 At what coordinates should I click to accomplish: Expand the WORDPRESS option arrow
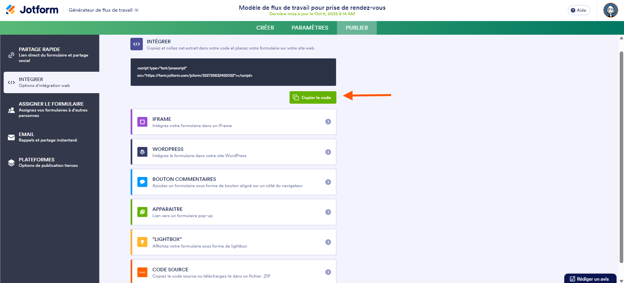[328, 152]
